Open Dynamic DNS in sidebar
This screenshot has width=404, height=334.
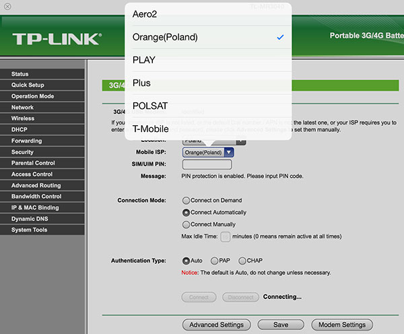(42, 219)
